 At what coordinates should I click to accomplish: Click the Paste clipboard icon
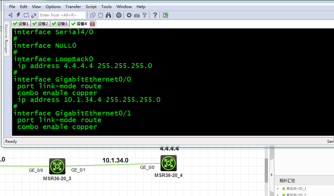[x=101, y=15]
